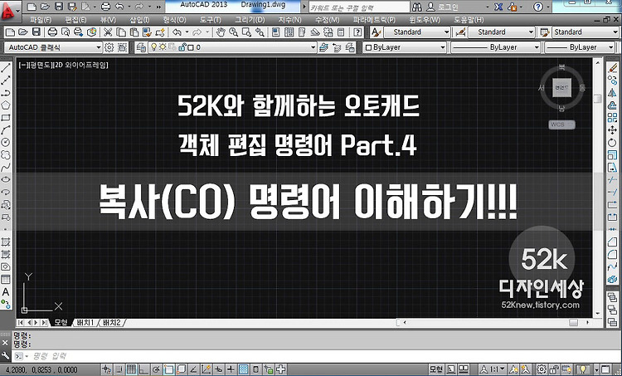Select the Line tool in Draw toolbar
622x376 pixels.
click(x=6, y=68)
